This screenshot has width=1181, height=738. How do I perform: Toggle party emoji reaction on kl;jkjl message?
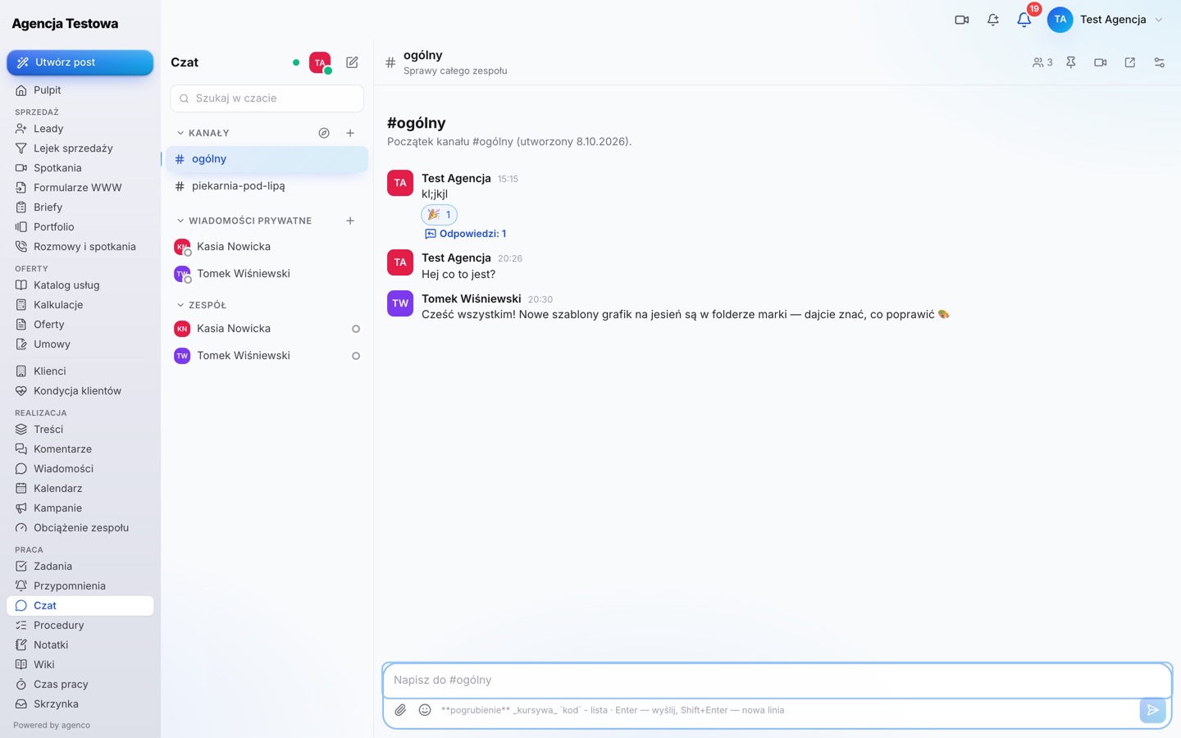coord(440,215)
